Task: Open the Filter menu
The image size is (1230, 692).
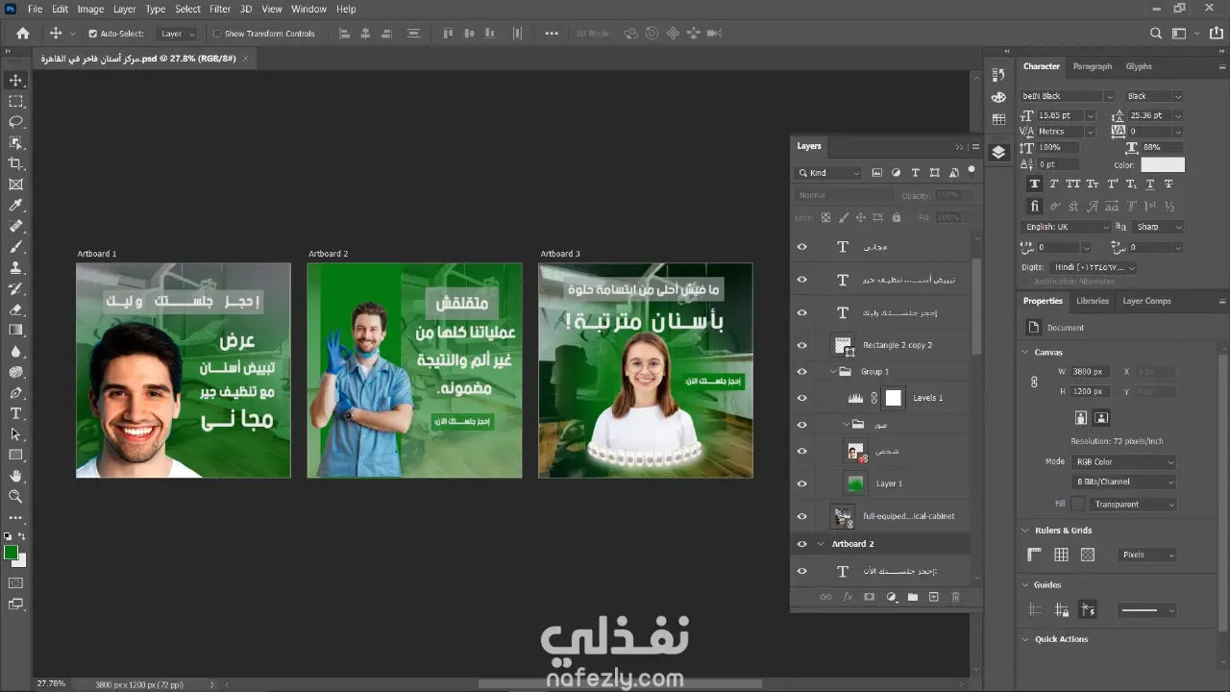Action: pyautogui.click(x=220, y=9)
